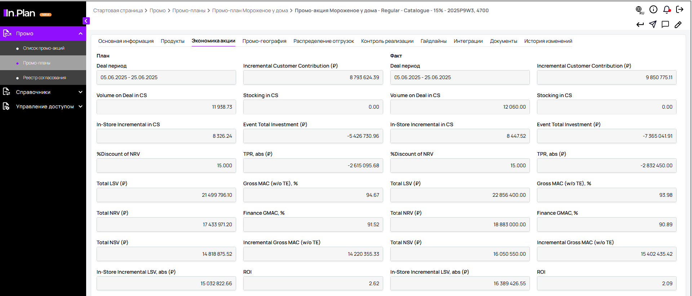Collapse the sidebar with purple chevron
The height and width of the screenshot is (296, 692).
[x=86, y=21]
